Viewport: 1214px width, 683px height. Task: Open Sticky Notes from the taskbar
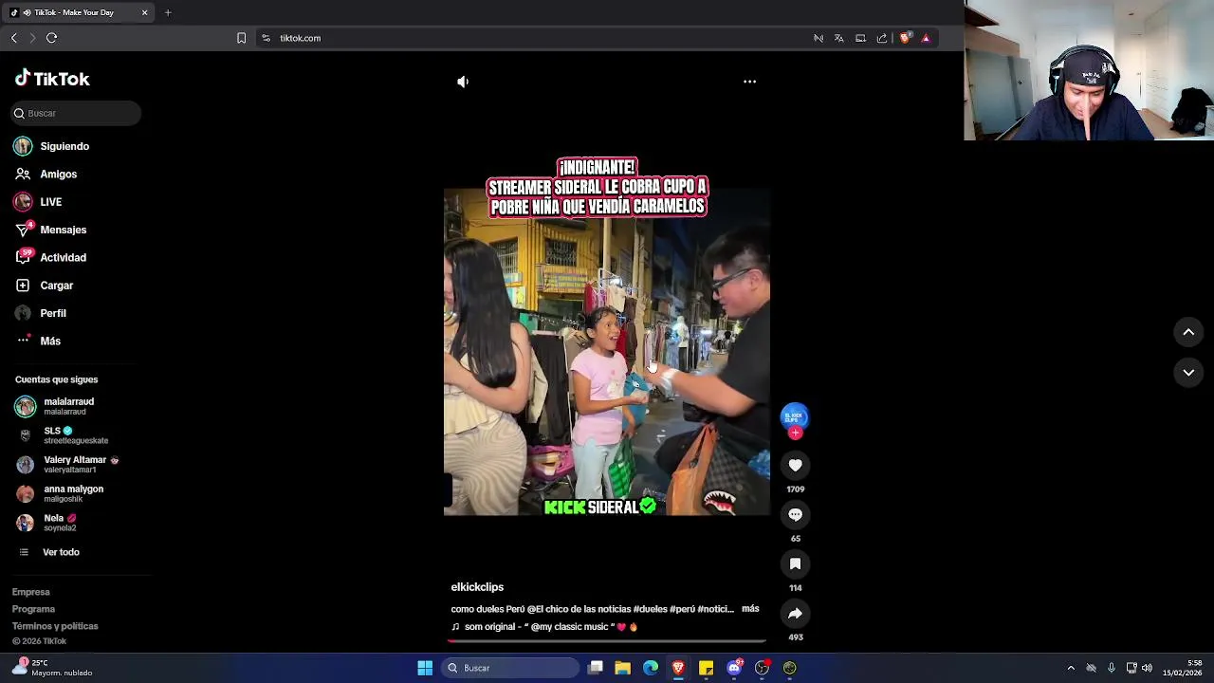pos(706,668)
